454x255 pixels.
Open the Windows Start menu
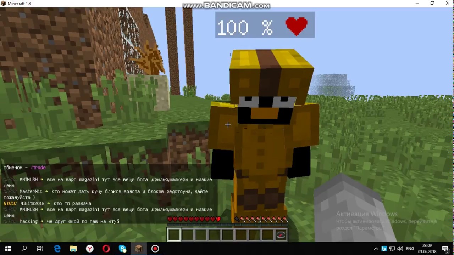[x=8, y=249]
